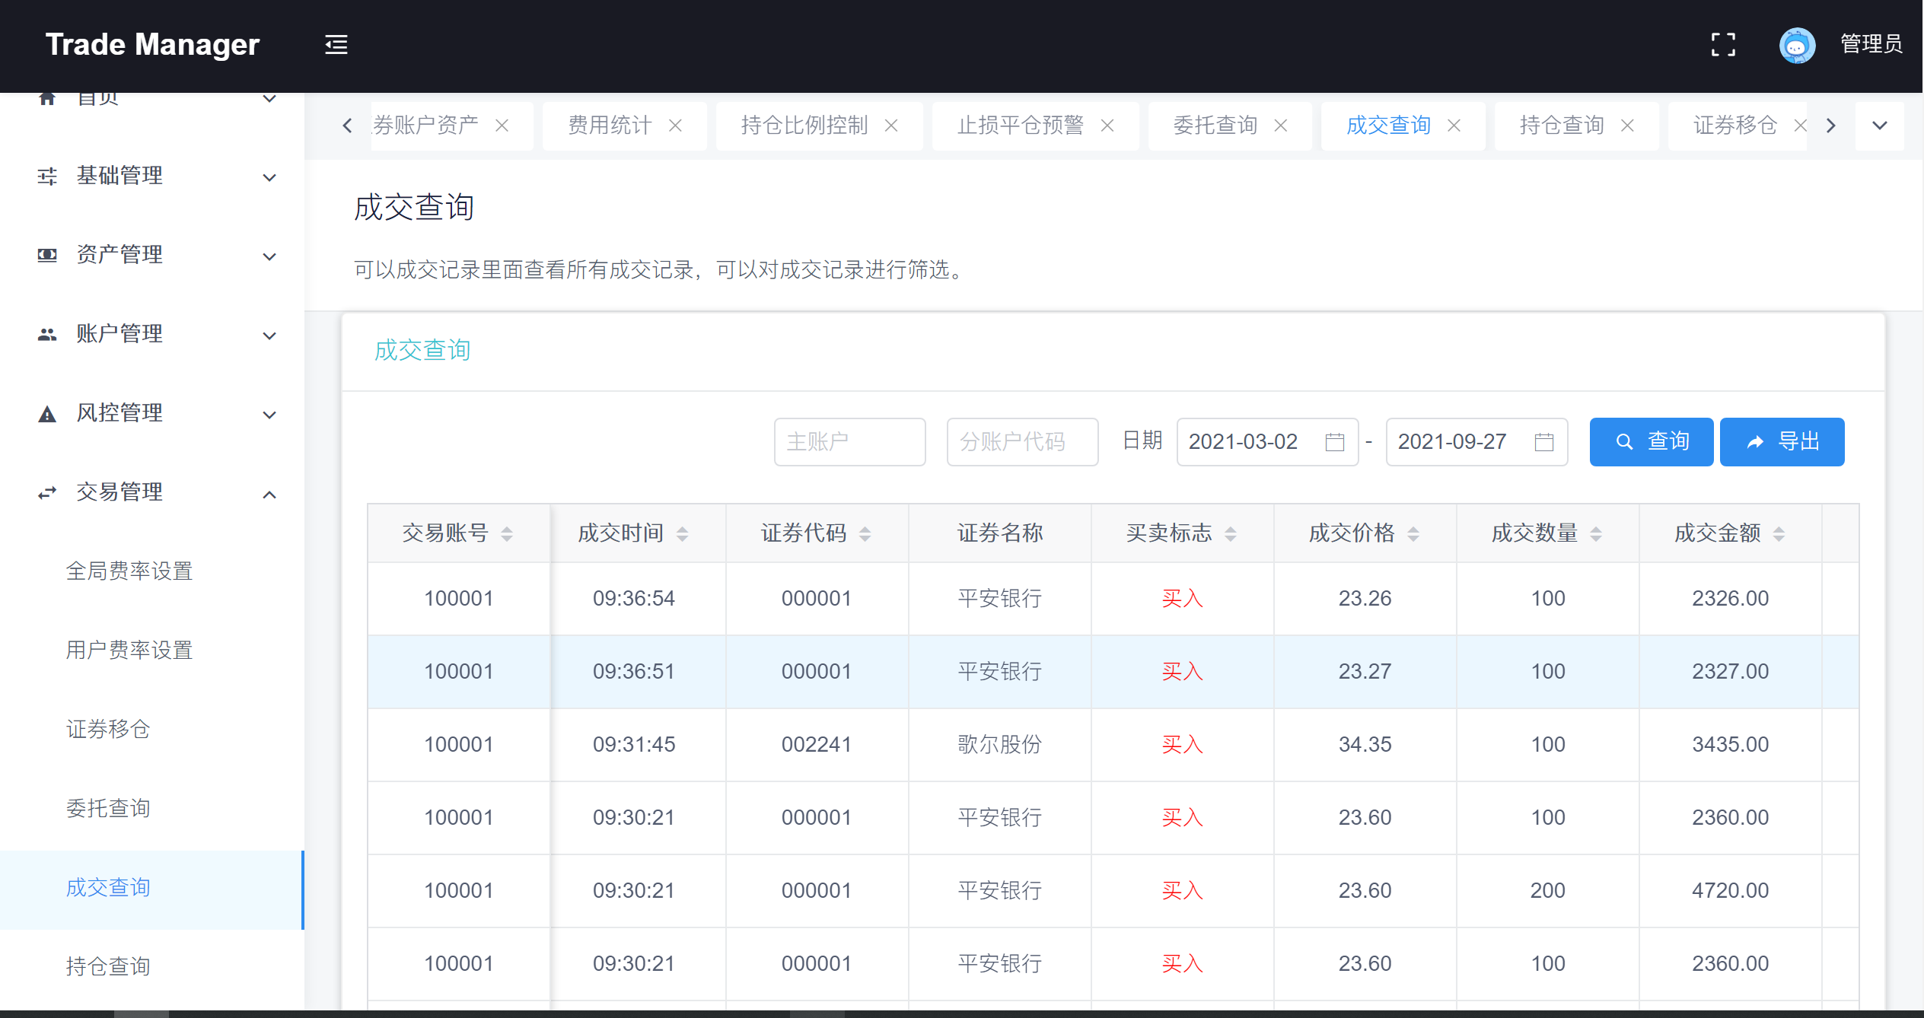Image resolution: width=1924 pixels, height=1018 pixels.
Task: Switch to the 委托查询 tab
Action: click(1215, 126)
